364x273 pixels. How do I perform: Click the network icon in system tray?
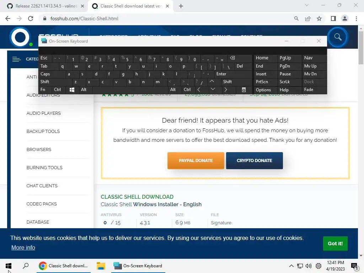pyautogui.click(x=300, y=266)
